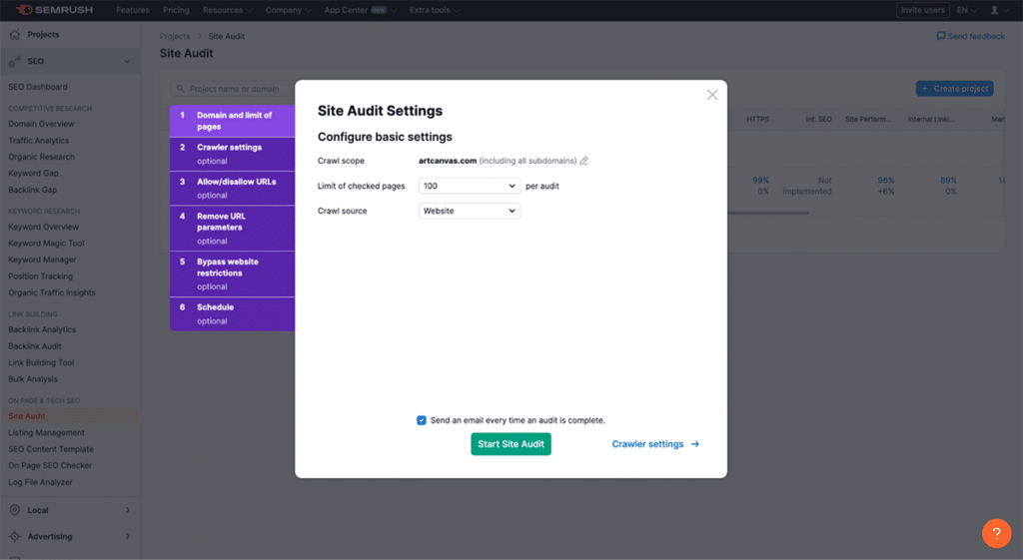Expand the Local sidebar section
Image resolution: width=1023 pixels, height=560 pixels.
click(127, 510)
